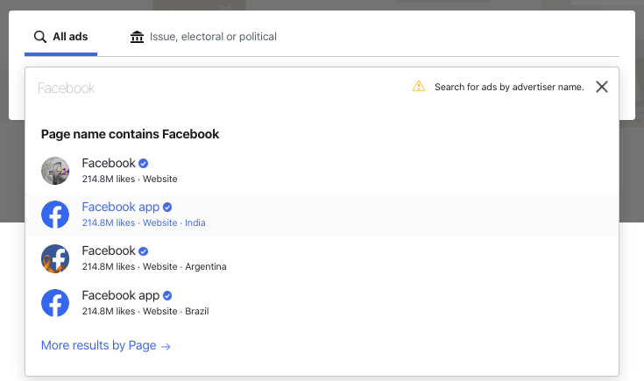
Task: Select the Facebook Argentina page result
Action: point(322,258)
